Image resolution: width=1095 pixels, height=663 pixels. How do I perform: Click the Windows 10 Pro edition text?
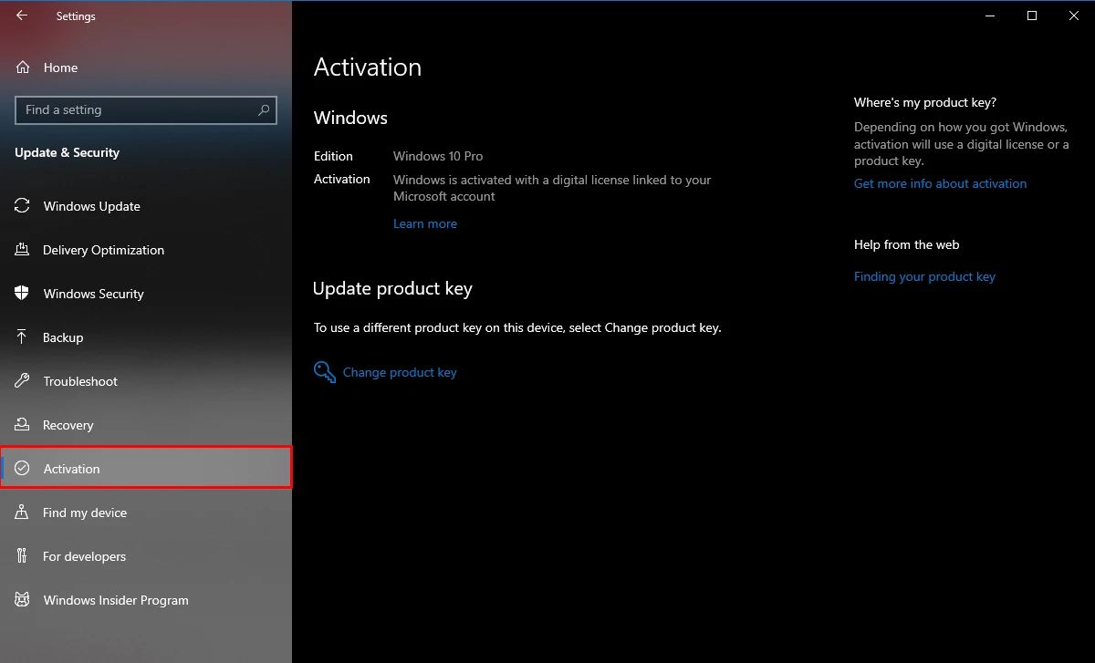[438, 156]
